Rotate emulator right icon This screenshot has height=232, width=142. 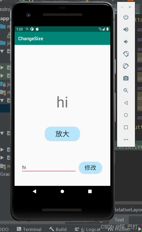[126, 66]
